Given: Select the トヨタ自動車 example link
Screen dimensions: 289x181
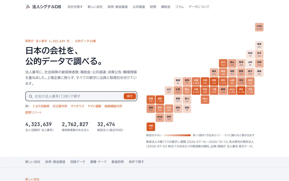Looking at the screenshot, I should (41, 106).
